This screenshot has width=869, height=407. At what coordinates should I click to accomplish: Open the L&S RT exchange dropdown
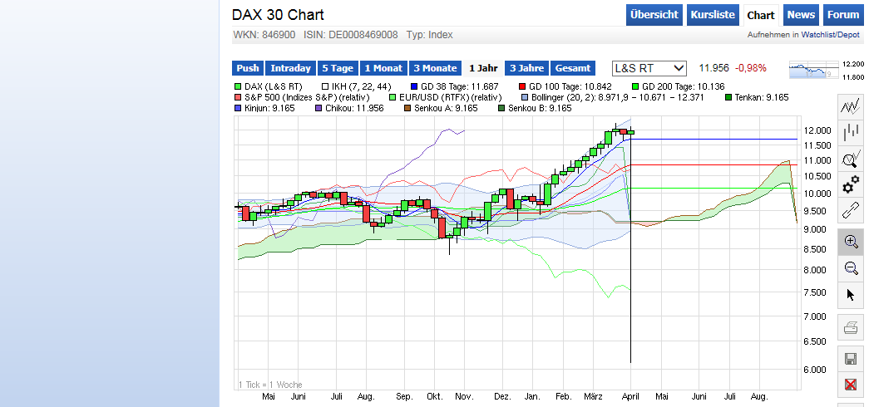pyautogui.click(x=649, y=69)
